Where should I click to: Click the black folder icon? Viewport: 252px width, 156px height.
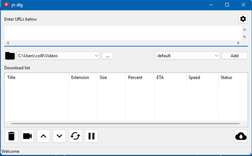(x=10, y=56)
